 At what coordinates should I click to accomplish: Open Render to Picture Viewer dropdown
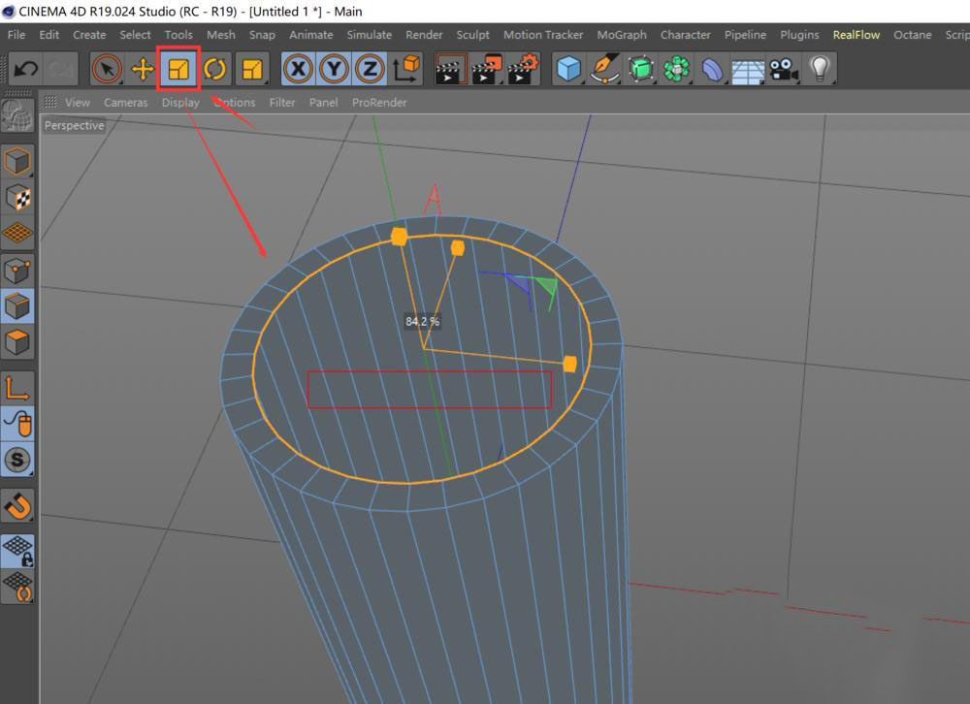tap(486, 69)
